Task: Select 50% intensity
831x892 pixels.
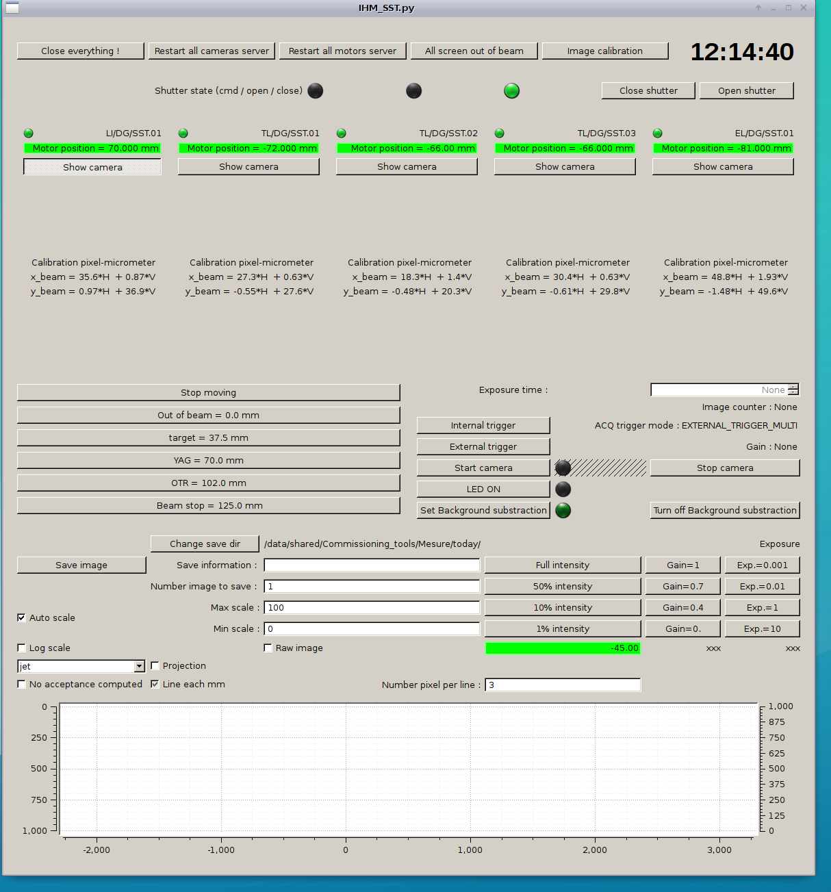Action: tap(563, 586)
